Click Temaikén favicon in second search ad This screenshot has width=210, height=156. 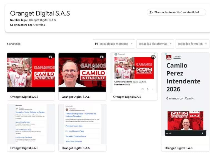coord(67,110)
